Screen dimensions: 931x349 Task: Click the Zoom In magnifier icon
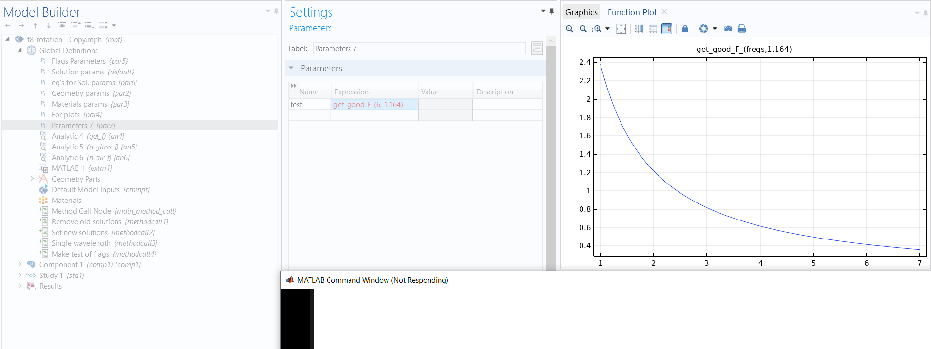(x=569, y=29)
